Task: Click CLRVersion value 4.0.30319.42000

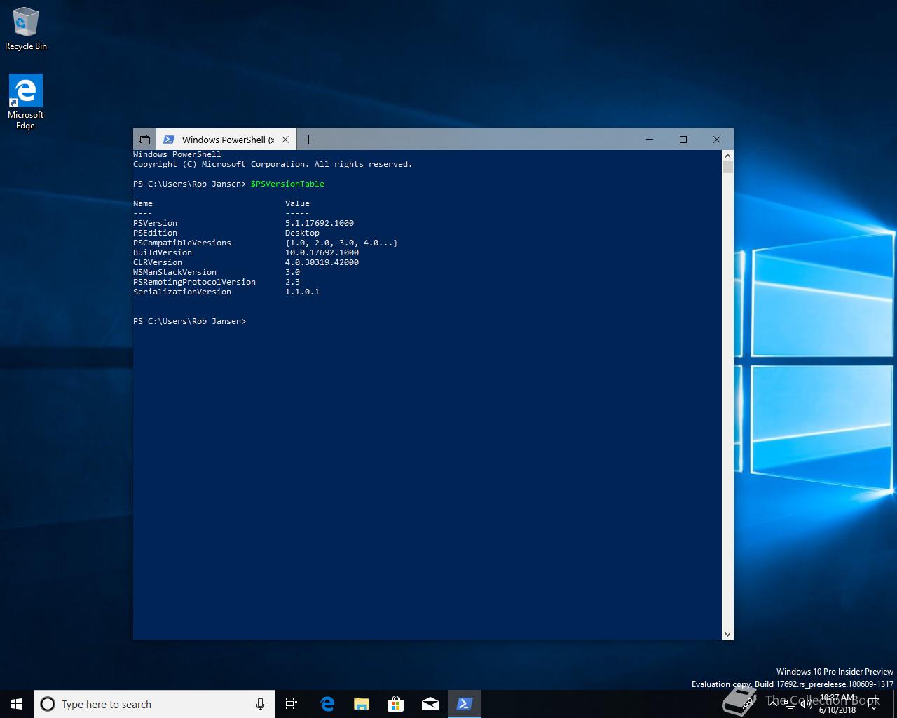Action: click(322, 262)
